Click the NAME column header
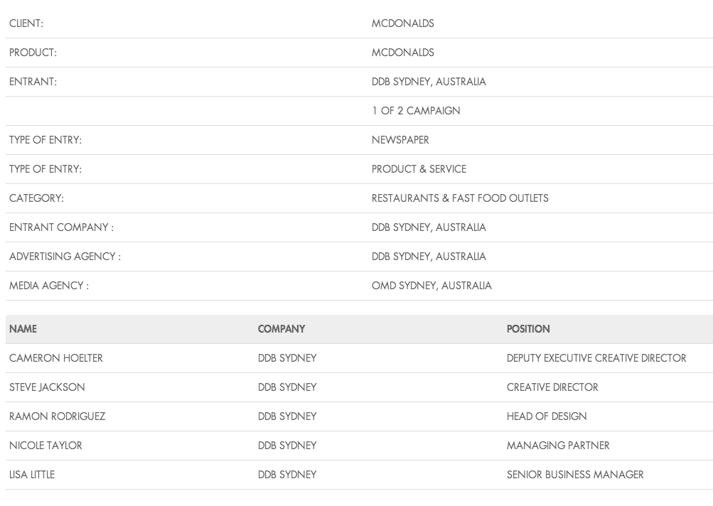 click(23, 329)
